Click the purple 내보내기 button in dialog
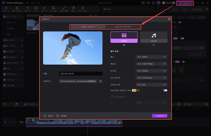Image resolution: width=211 pixels, height=136 pixels. tap(160, 116)
